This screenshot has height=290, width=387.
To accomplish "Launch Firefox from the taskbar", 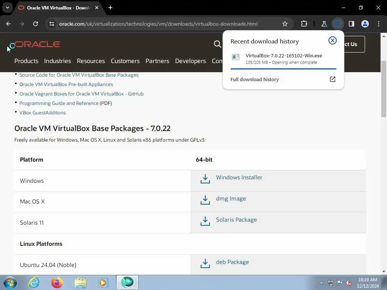I will [x=57, y=282].
